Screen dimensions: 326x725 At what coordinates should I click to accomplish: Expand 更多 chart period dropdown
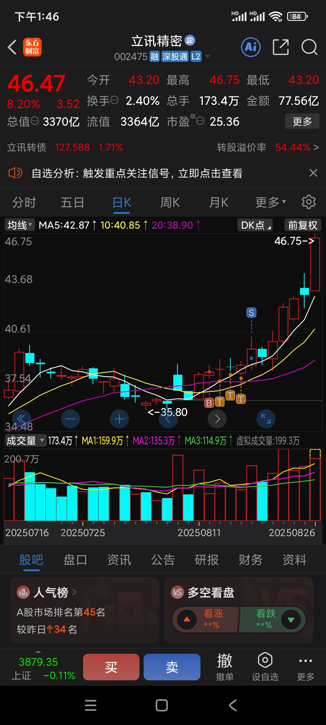tap(271, 202)
